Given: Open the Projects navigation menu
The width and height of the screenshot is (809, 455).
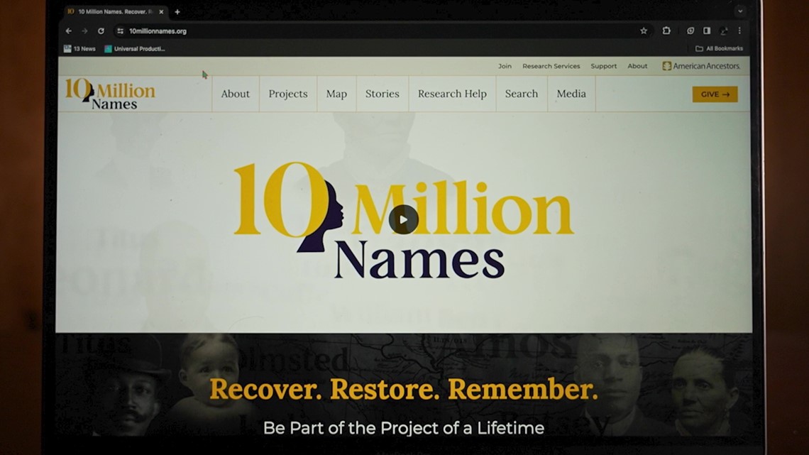Looking at the screenshot, I should 288,94.
